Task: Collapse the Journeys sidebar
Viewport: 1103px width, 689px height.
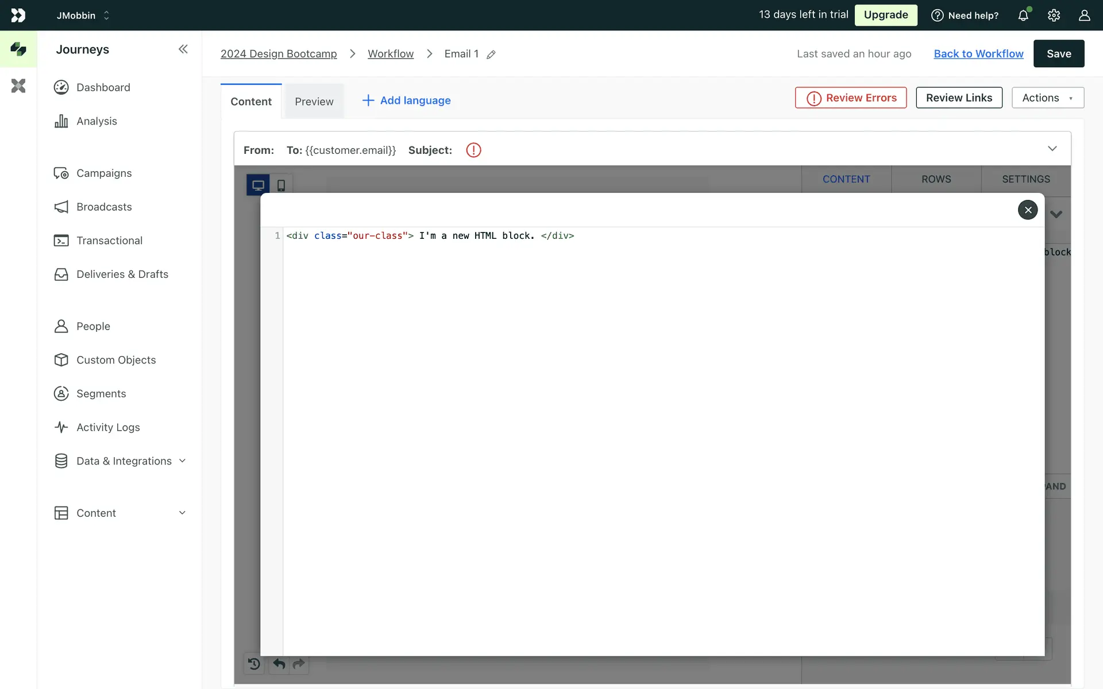Action: click(183, 49)
